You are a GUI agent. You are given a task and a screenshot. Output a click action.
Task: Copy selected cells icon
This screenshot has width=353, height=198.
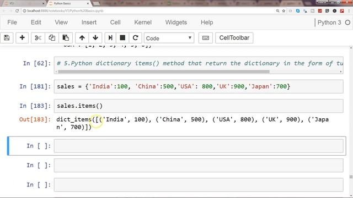click(52, 38)
